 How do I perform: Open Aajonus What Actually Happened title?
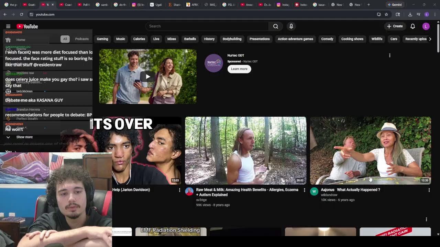coord(350,190)
